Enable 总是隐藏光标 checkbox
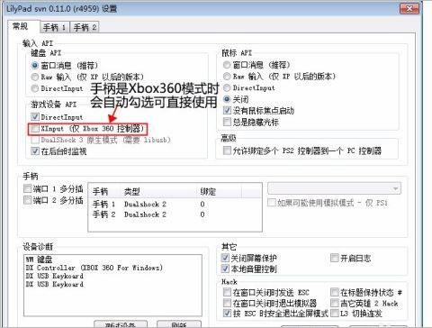The width and height of the screenshot is (432, 328). click(x=227, y=122)
